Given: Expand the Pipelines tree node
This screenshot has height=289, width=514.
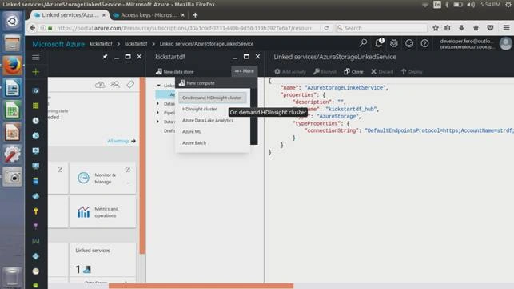Looking at the screenshot, I should tap(158, 113).
